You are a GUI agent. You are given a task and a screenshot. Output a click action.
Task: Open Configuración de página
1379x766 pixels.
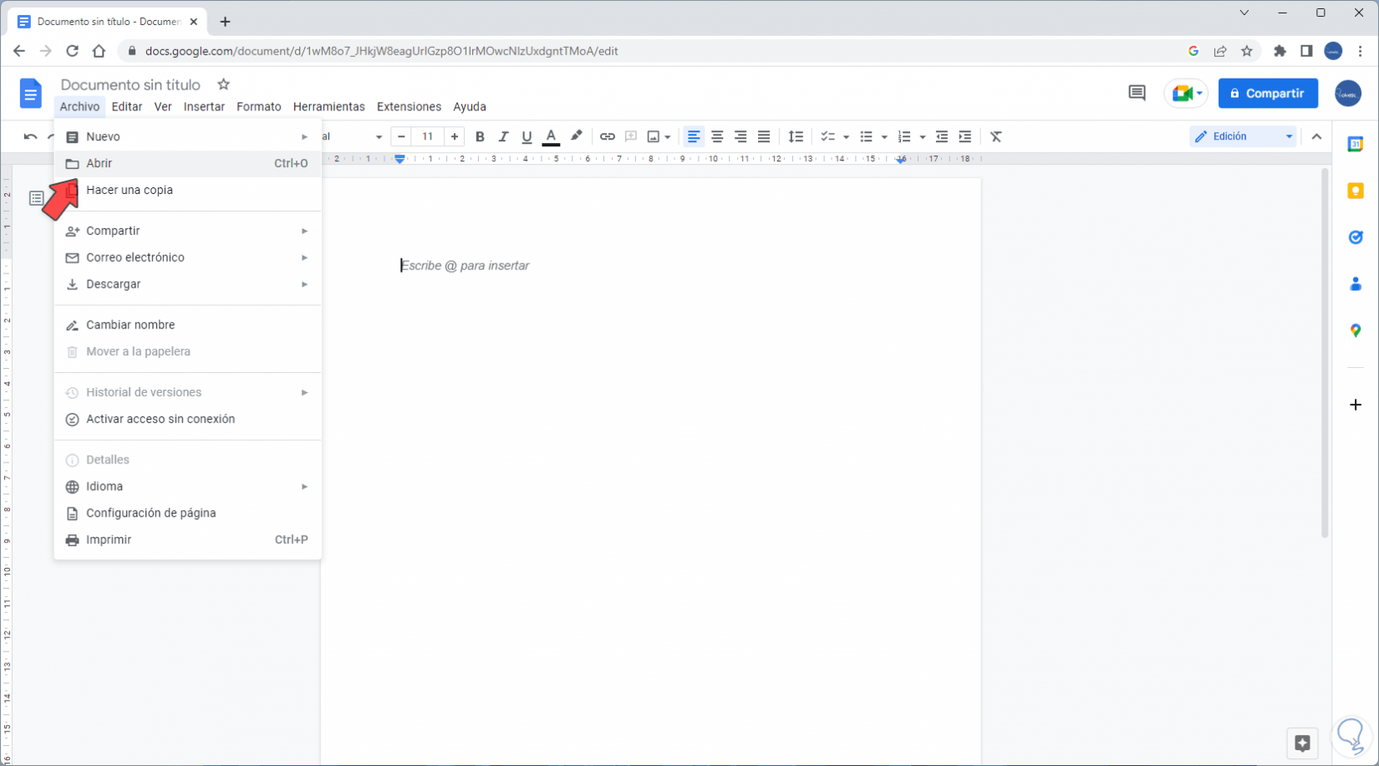point(188,513)
